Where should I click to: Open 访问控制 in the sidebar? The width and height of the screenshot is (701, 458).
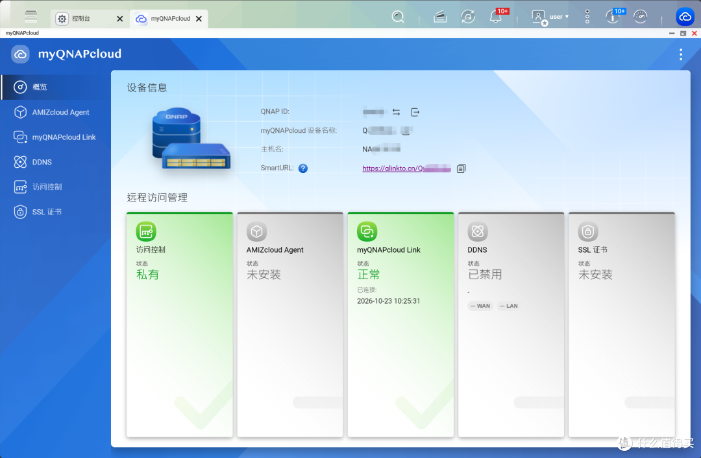[55, 187]
